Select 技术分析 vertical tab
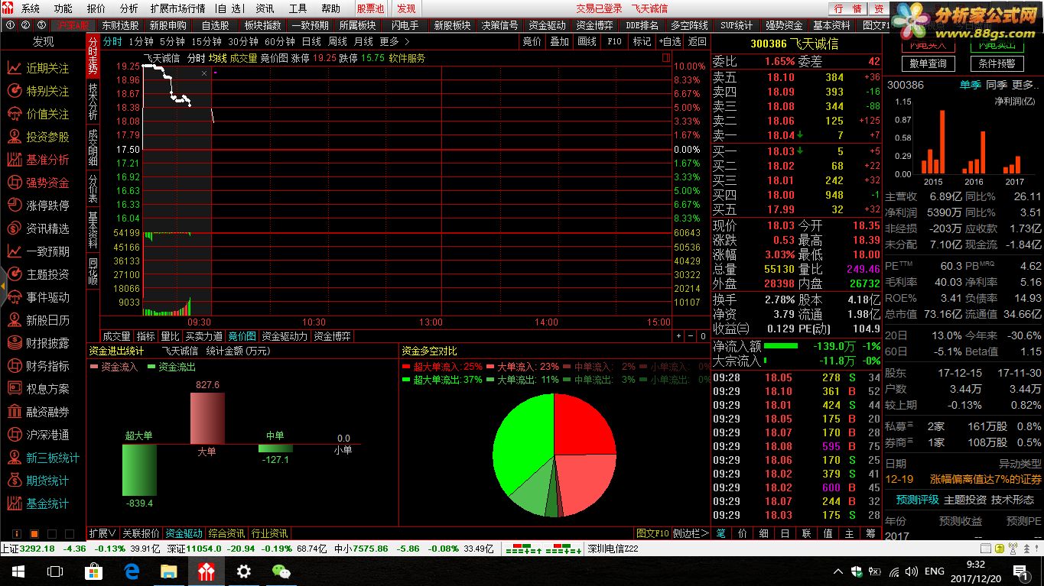The image size is (1044, 586). [x=93, y=102]
